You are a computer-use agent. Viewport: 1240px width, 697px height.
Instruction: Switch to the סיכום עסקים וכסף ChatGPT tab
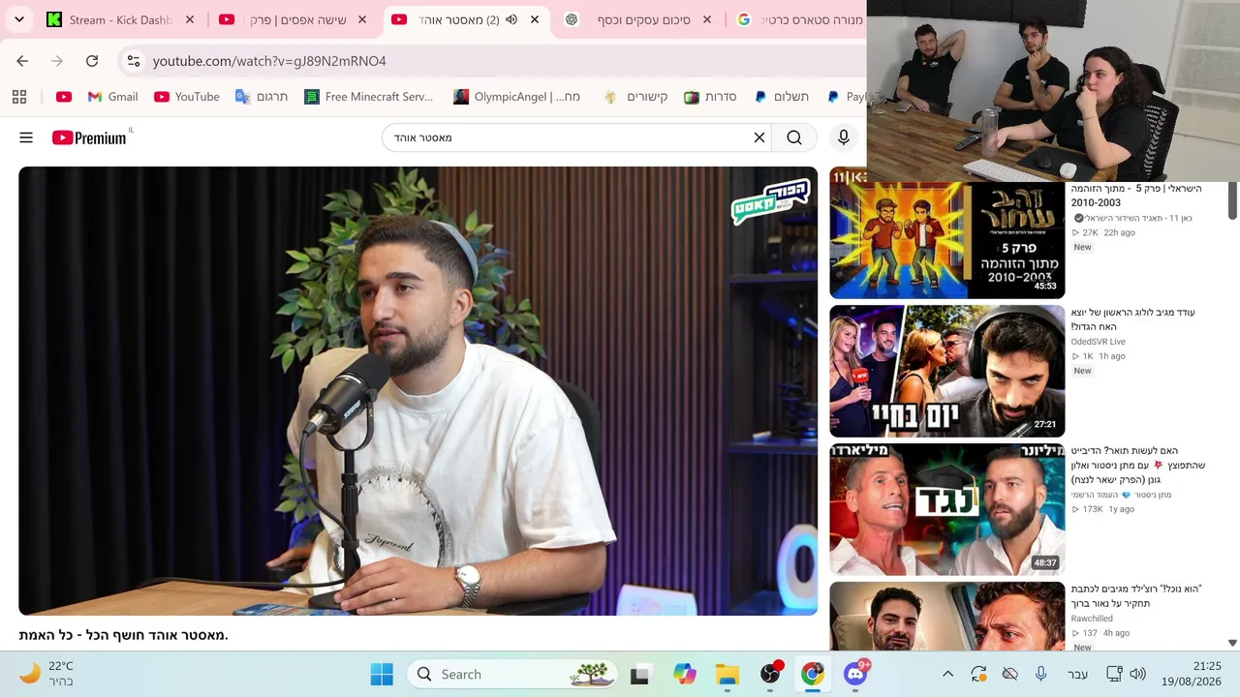tap(628, 19)
